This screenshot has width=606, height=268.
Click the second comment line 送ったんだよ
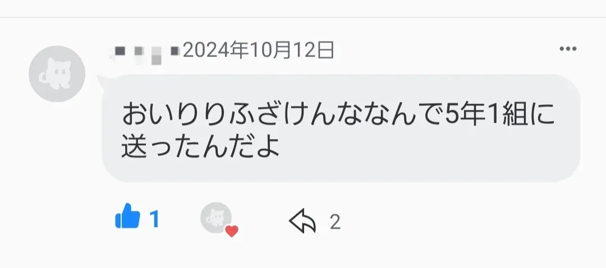coord(200,148)
